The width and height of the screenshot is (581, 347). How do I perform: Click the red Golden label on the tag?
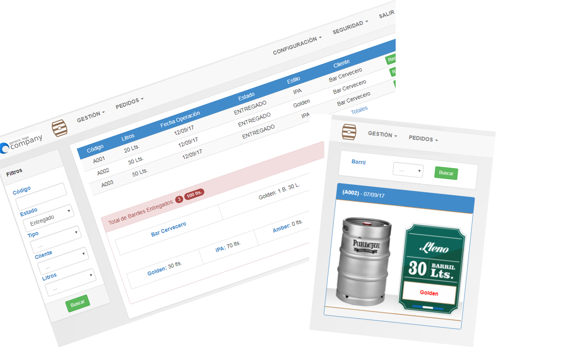point(429,293)
